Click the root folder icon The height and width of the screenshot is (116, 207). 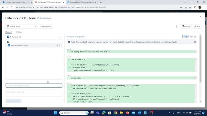[8, 42]
